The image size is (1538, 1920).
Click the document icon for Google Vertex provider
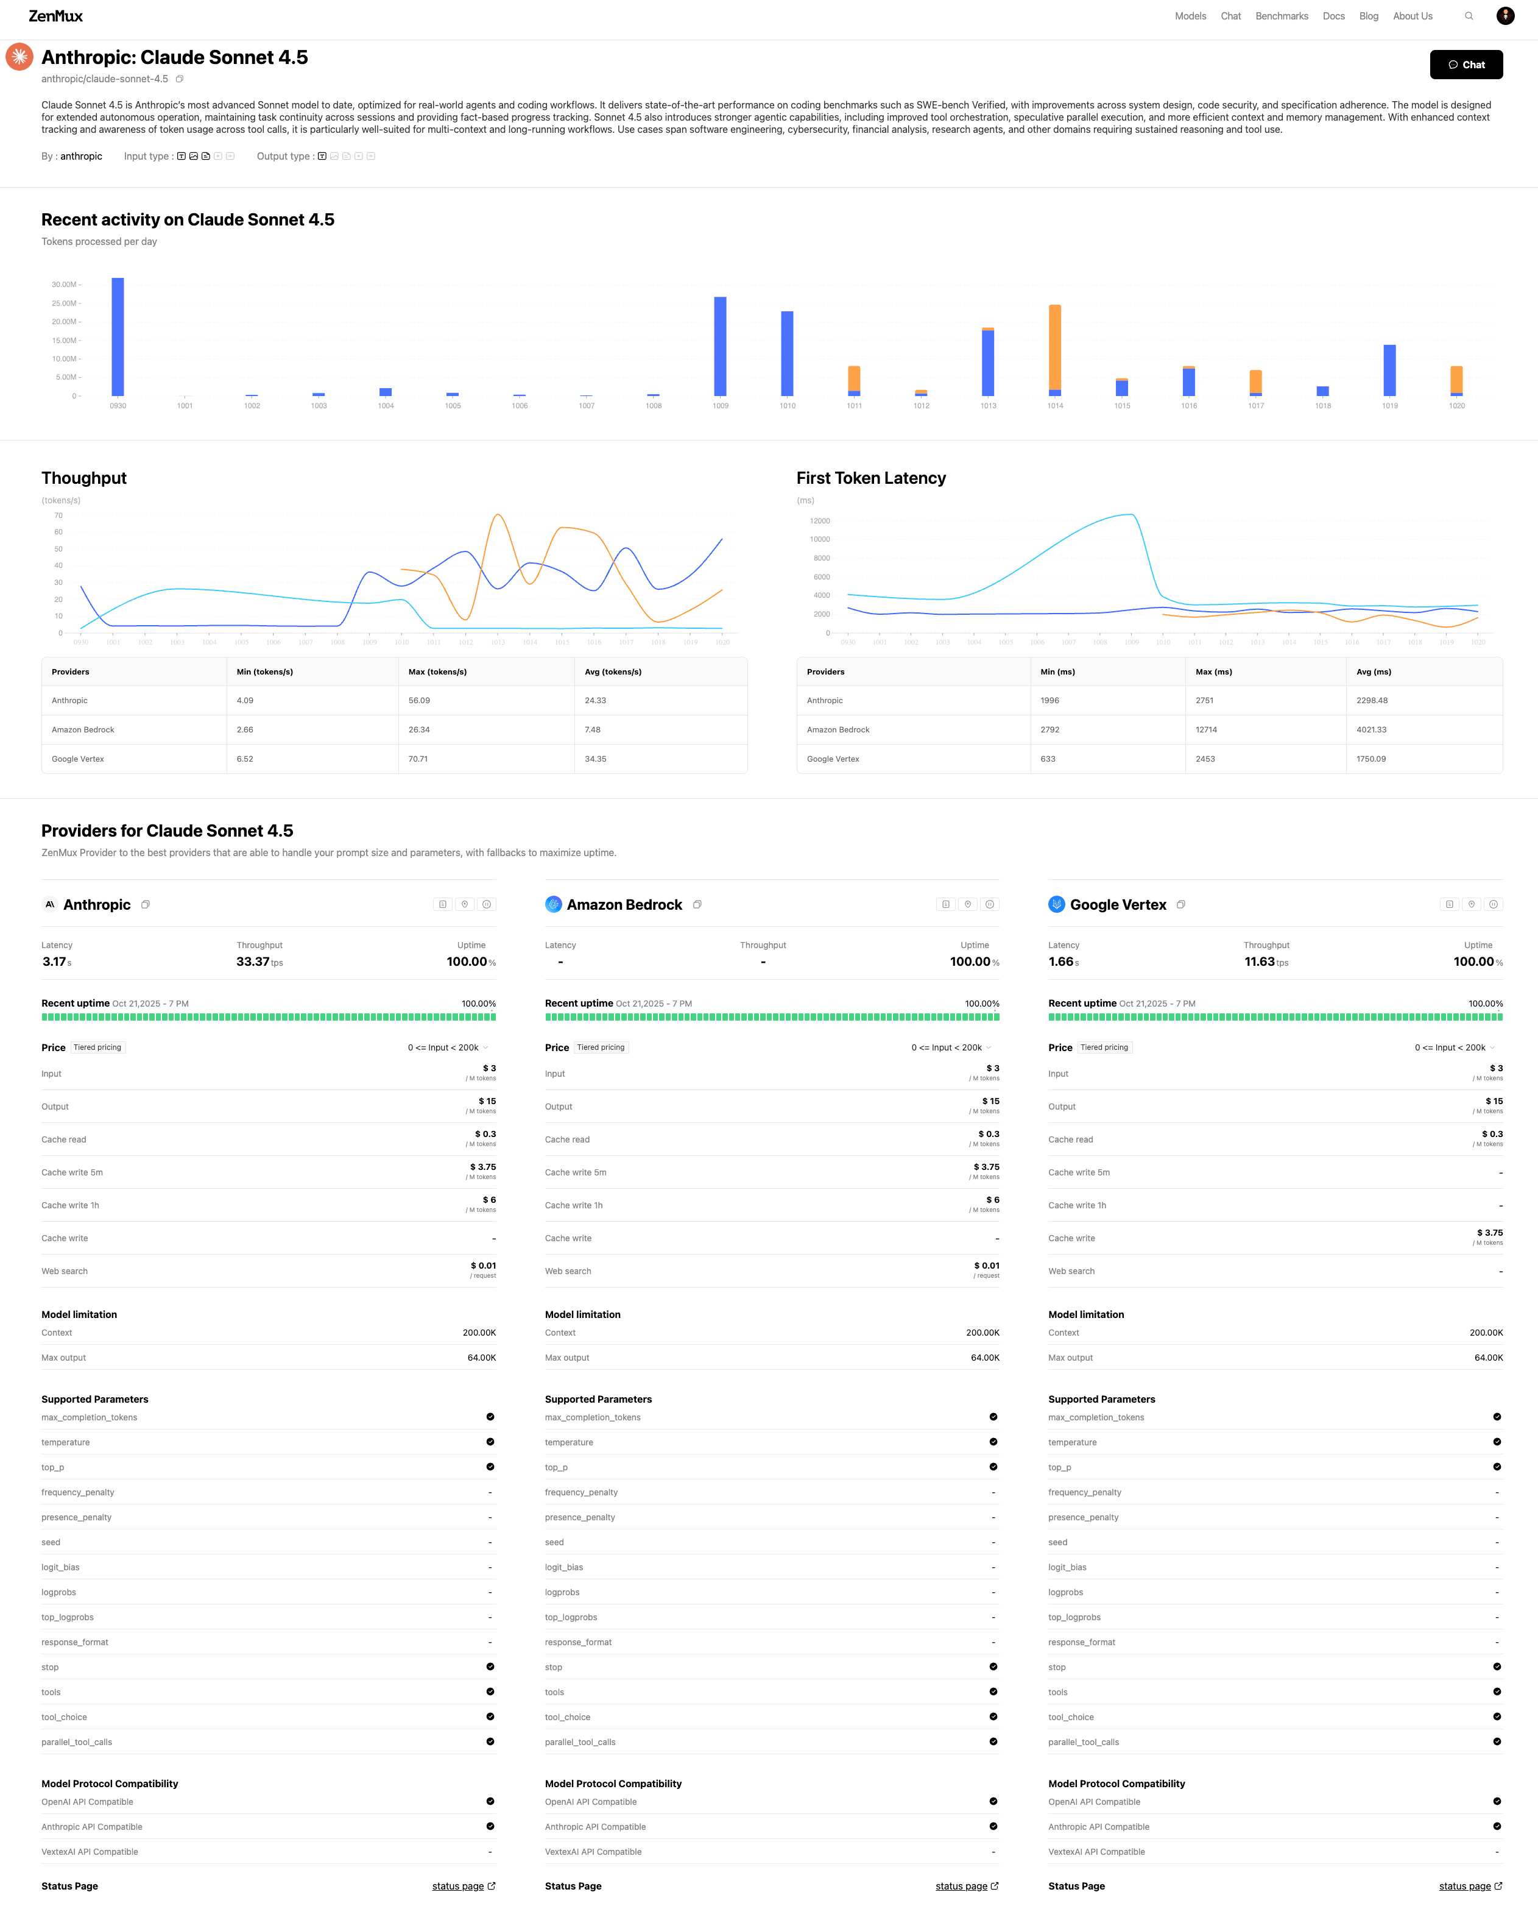1449,905
